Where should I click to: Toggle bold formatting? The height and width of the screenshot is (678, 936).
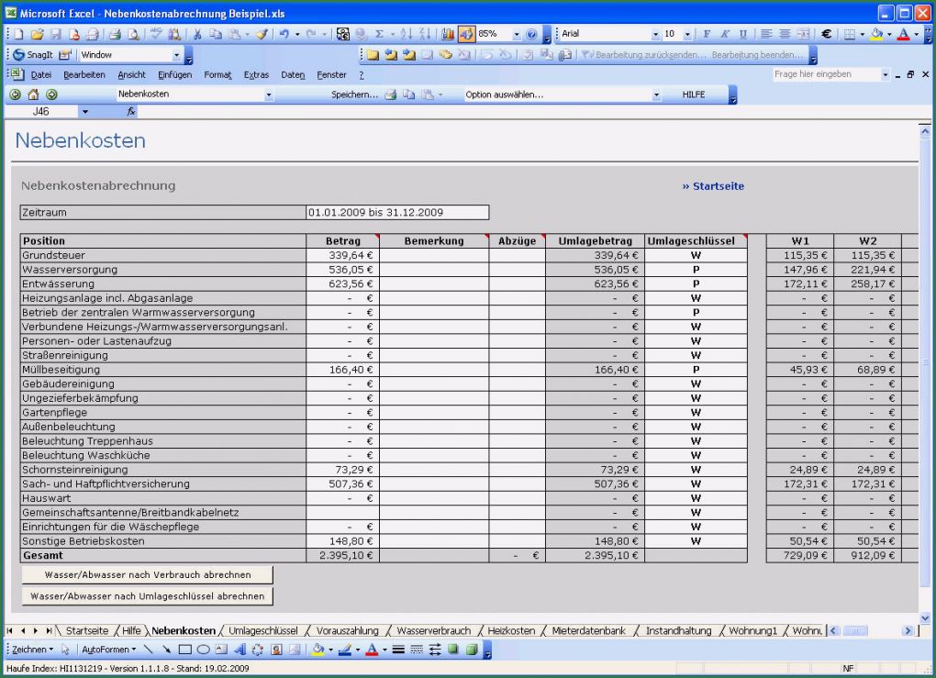[x=707, y=34]
